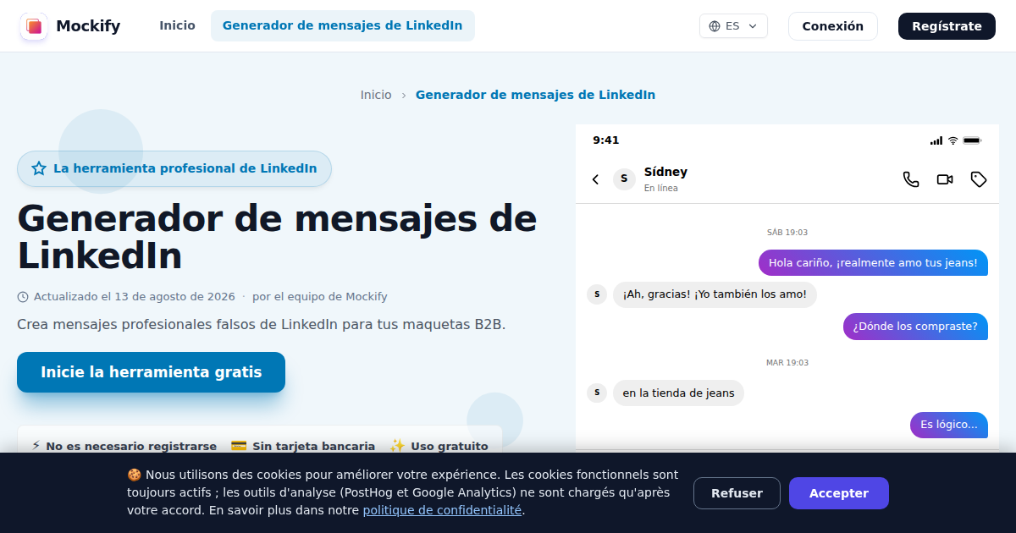
Task: Click the lightning icon by No es necesario registrarse
Action: pos(36,446)
